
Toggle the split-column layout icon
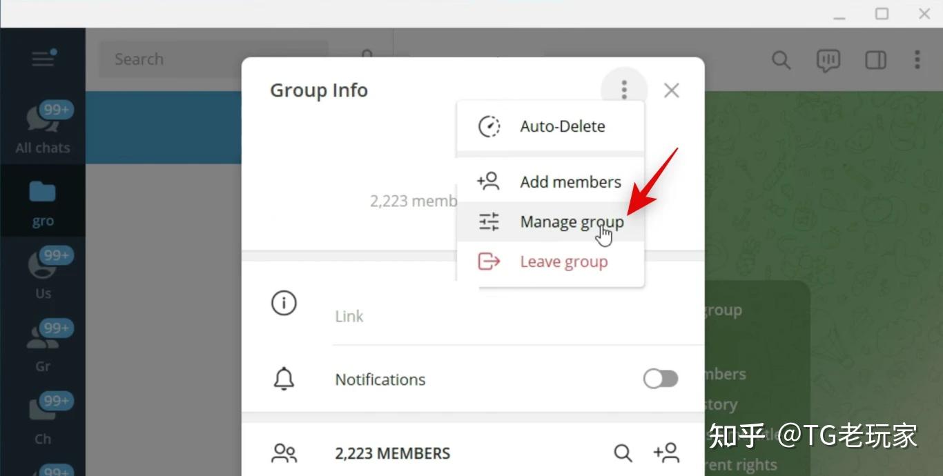click(x=875, y=60)
